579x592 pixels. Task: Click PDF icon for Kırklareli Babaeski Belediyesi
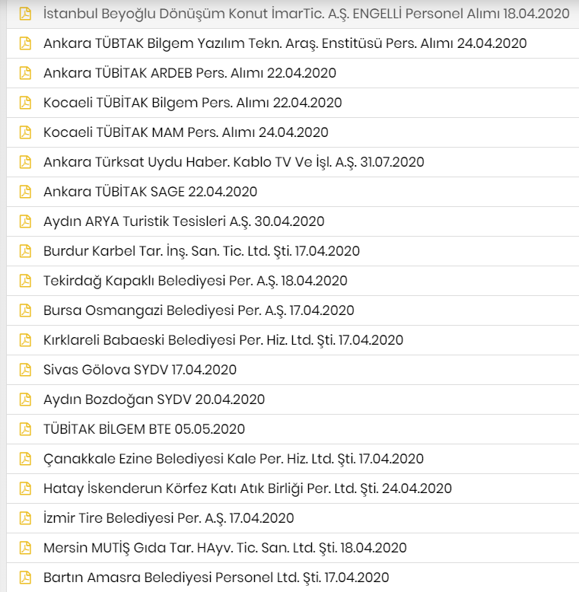(x=25, y=340)
